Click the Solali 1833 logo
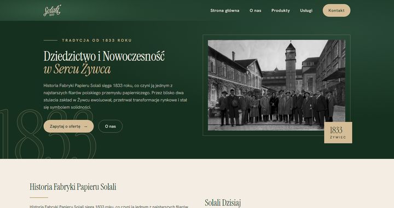This screenshot has width=394, height=208. coord(53,10)
